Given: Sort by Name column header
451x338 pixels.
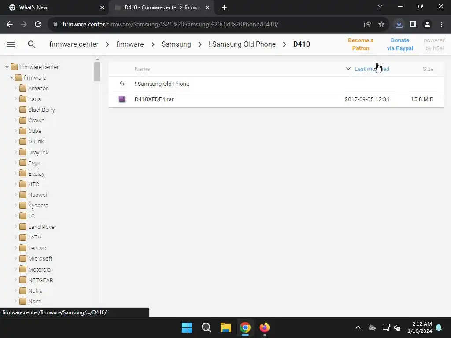Looking at the screenshot, I should [142, 69].
